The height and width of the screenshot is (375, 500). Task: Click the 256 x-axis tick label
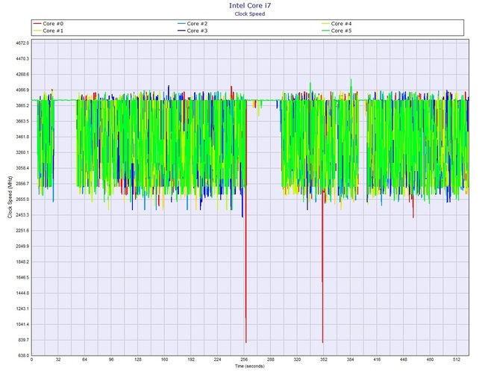pos(244,359)
